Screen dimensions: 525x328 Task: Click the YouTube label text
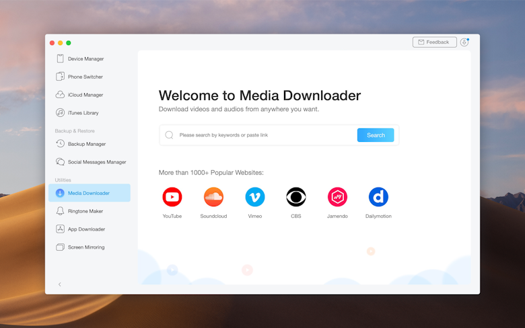click(172, 216)
